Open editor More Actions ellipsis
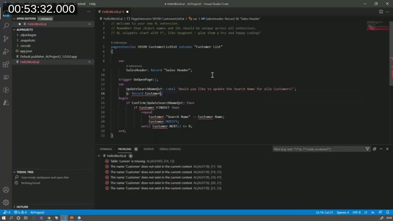393x221 pixels. click(388, 12)
